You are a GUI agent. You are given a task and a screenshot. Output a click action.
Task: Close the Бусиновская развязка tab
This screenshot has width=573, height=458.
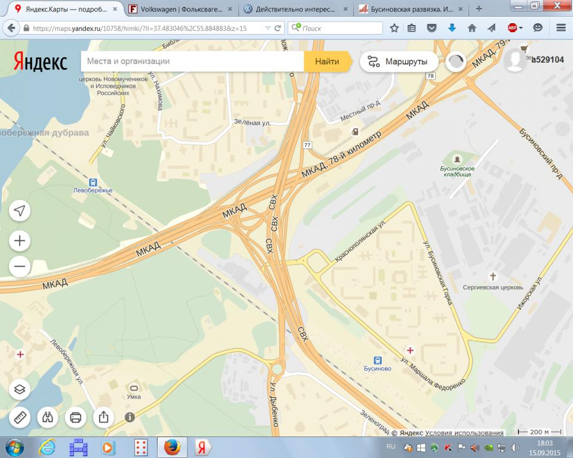point(461,9)
